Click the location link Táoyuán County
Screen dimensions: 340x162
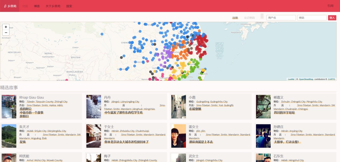[x=45, y=102]
